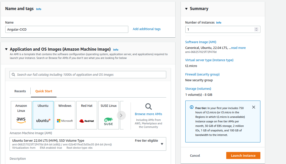Select the Quick Start tab
286x164 pixels.
click(x=43, y=91)
